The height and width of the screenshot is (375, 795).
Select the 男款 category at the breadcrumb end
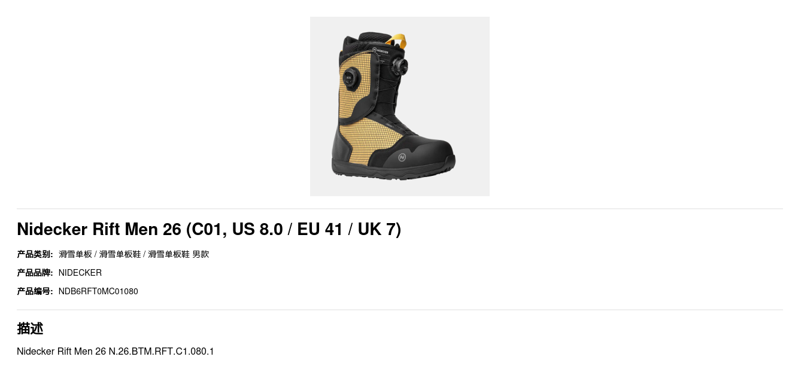click(x=201, y=254)
